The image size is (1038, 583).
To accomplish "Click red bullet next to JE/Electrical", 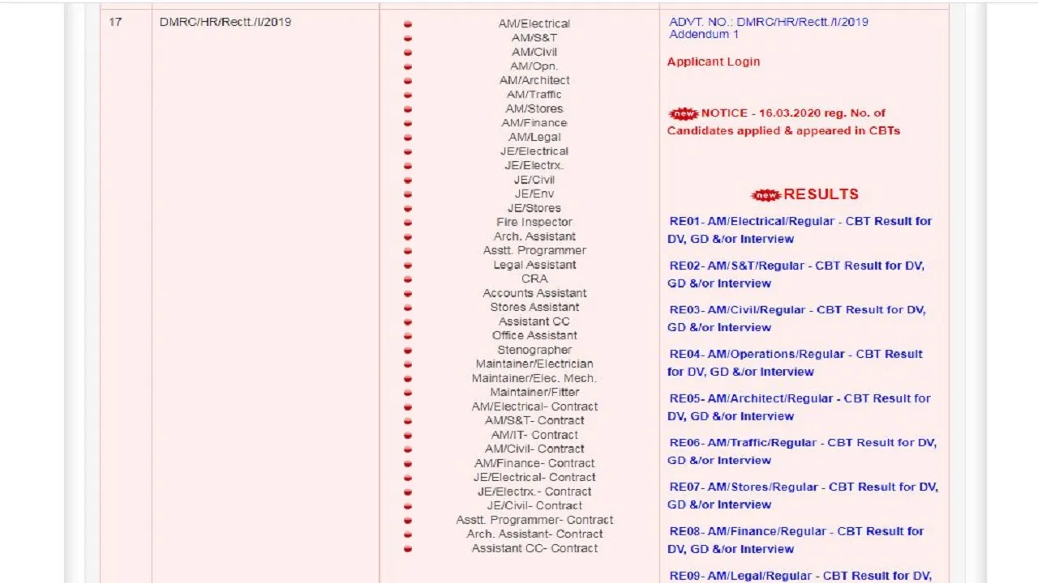I will (408, 151).
